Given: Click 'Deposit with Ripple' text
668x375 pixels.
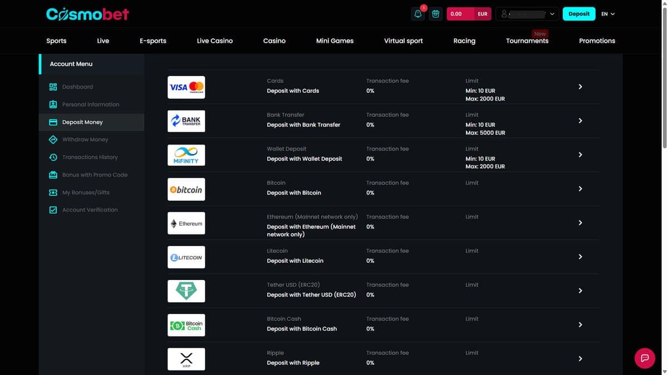Looking at the screenshot, I should tap(293, 363).
